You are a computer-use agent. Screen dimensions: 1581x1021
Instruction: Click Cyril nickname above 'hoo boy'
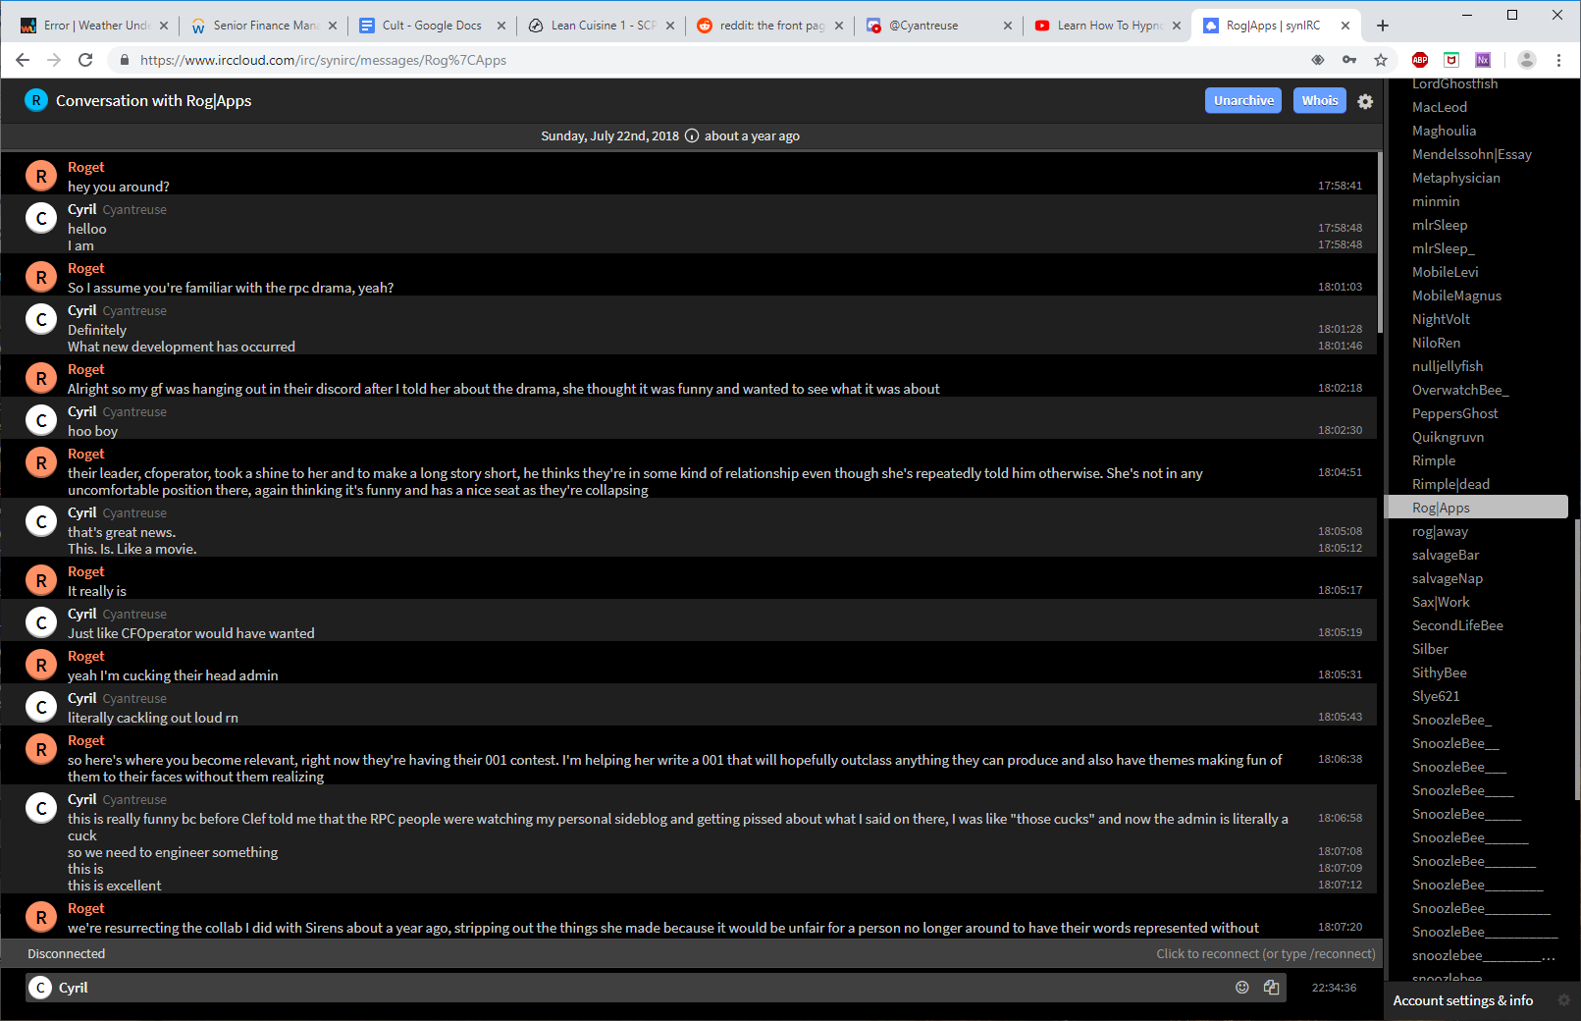[x=82, y=411]
